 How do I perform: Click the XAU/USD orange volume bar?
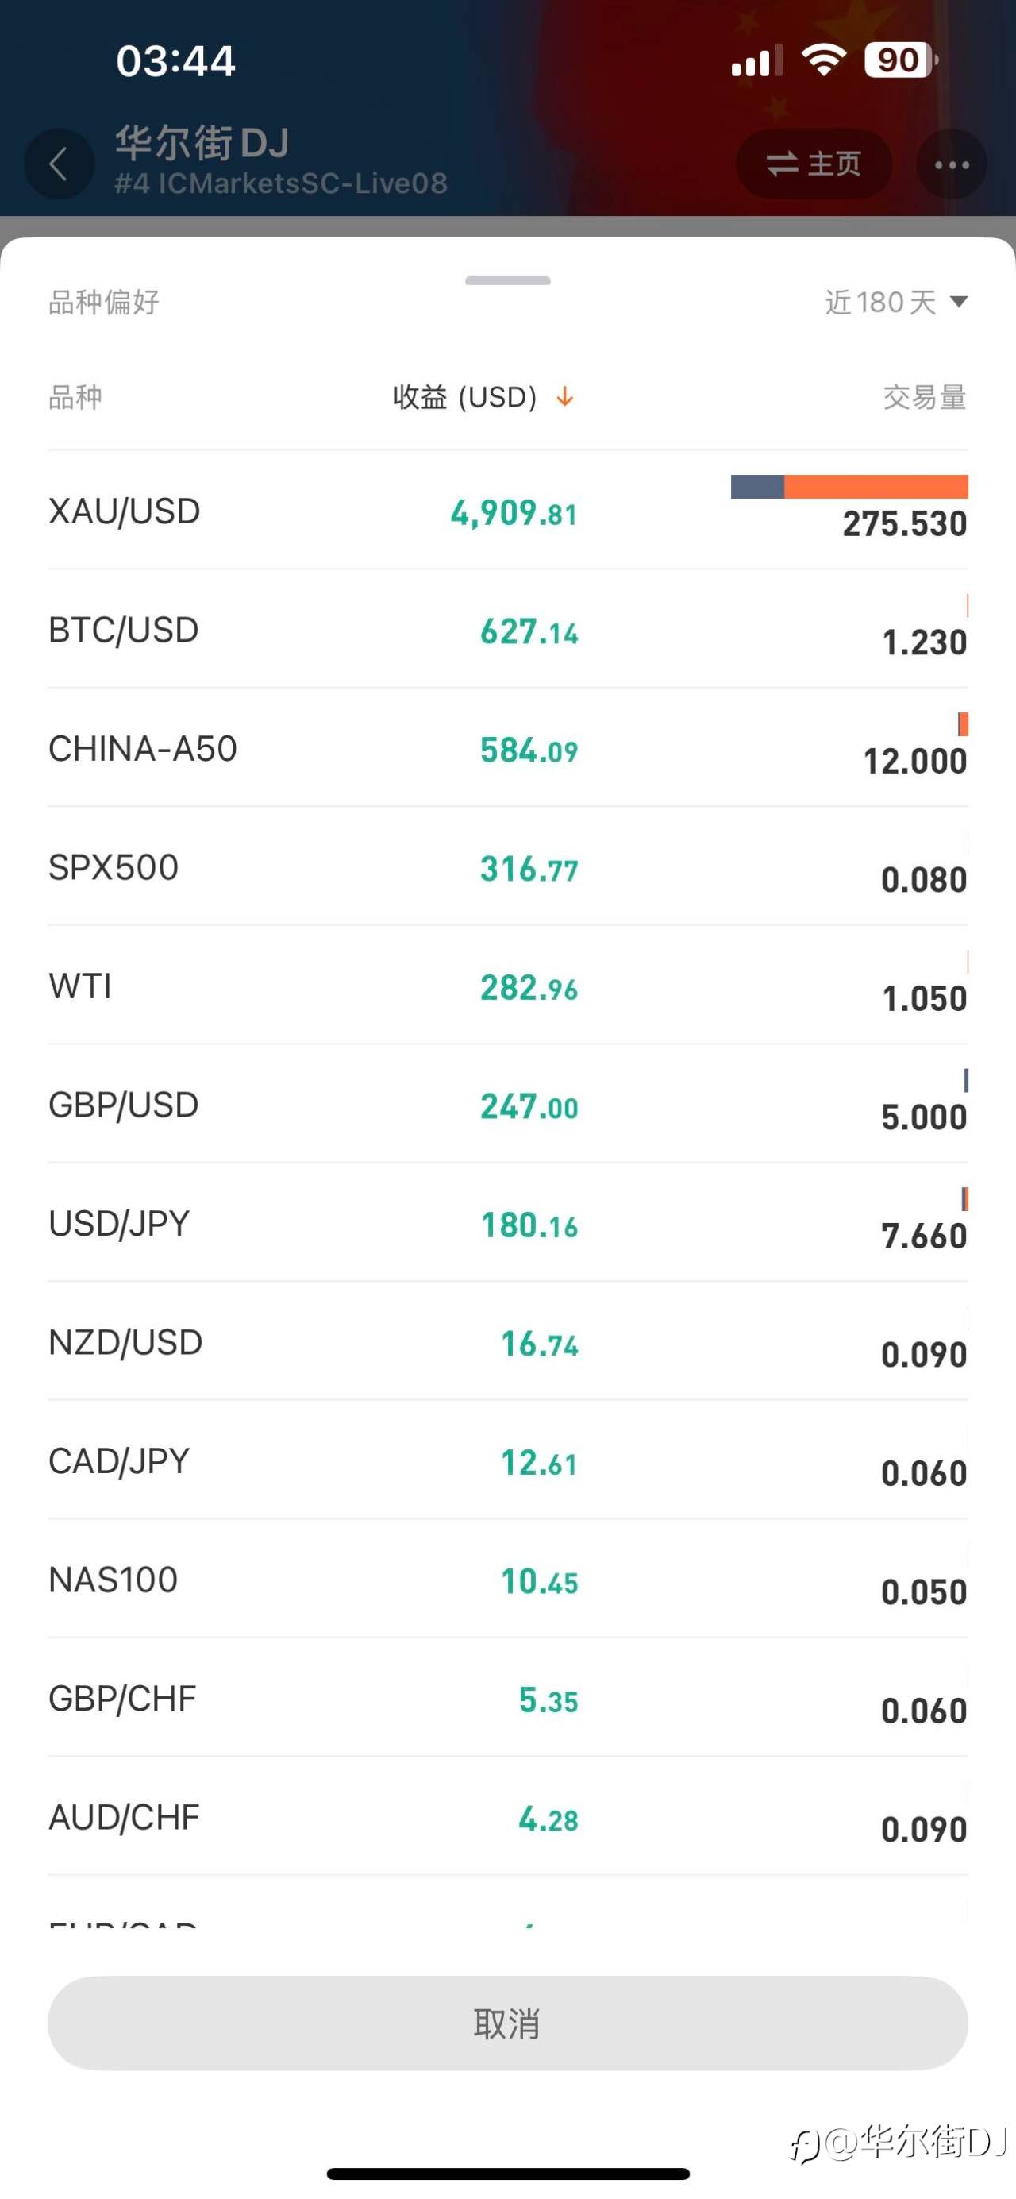(876, 487)
